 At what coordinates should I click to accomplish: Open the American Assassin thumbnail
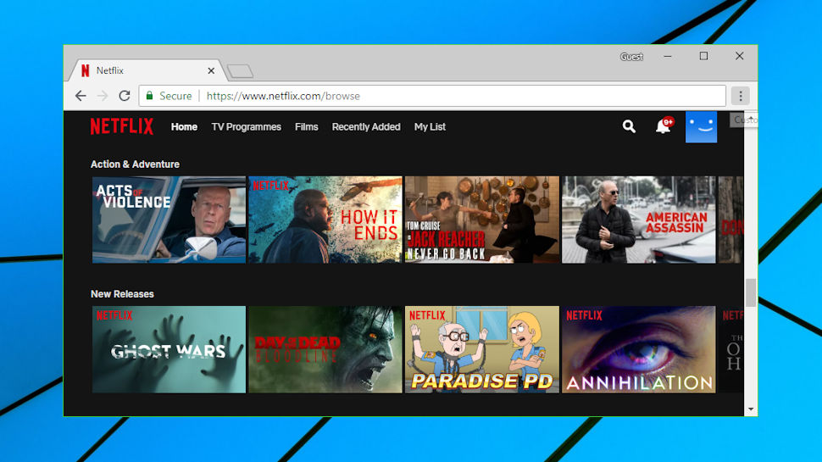pos(638,220)
